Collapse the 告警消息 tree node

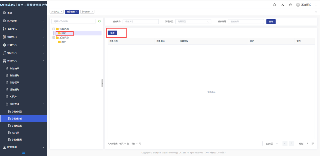(x=54, y=29)
